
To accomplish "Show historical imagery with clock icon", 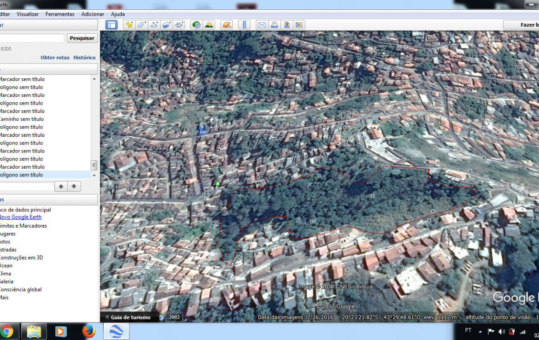I will click(197, 25).
